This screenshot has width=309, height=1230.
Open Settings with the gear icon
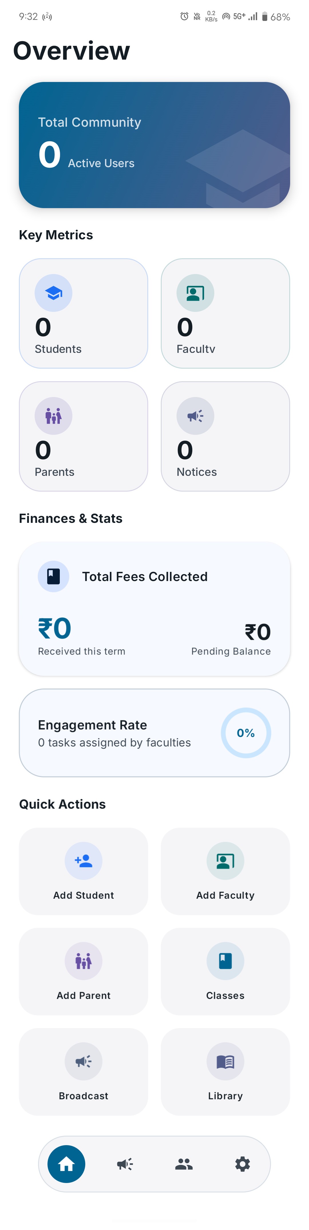tap(243, 1164)
